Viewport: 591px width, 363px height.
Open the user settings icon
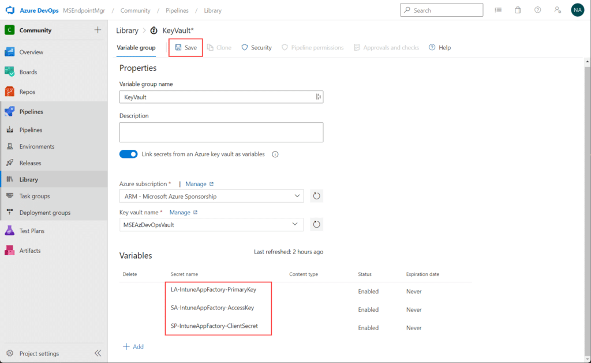pyautogui.click(x=558, y=10)
